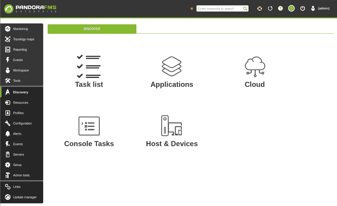Open the Monitoring menu
The width and height of the screenshot is (337, 206).
[20, 29]
